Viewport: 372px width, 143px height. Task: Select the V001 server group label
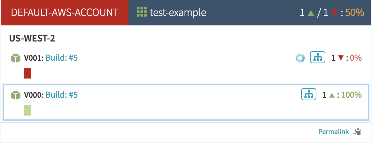(x=33, y=58)
